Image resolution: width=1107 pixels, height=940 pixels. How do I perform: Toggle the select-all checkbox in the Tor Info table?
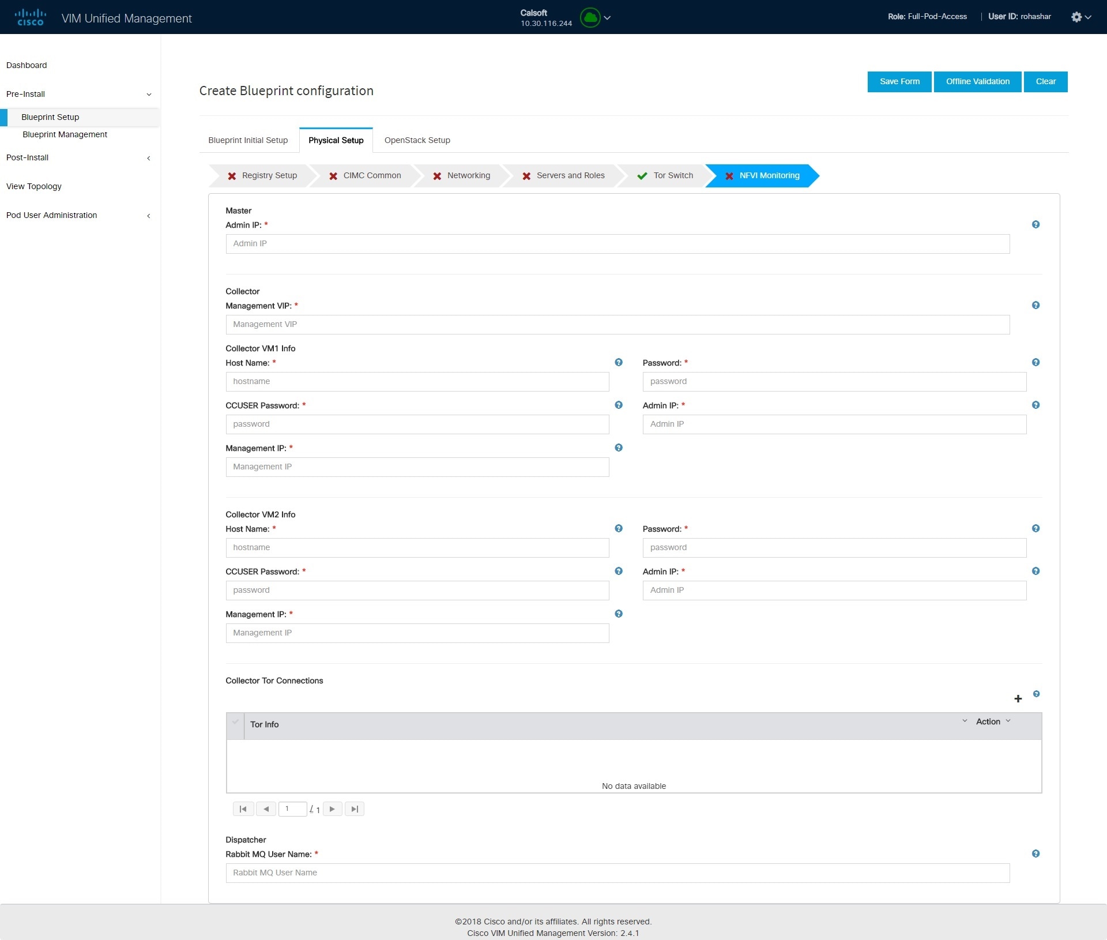click(235, 722)
